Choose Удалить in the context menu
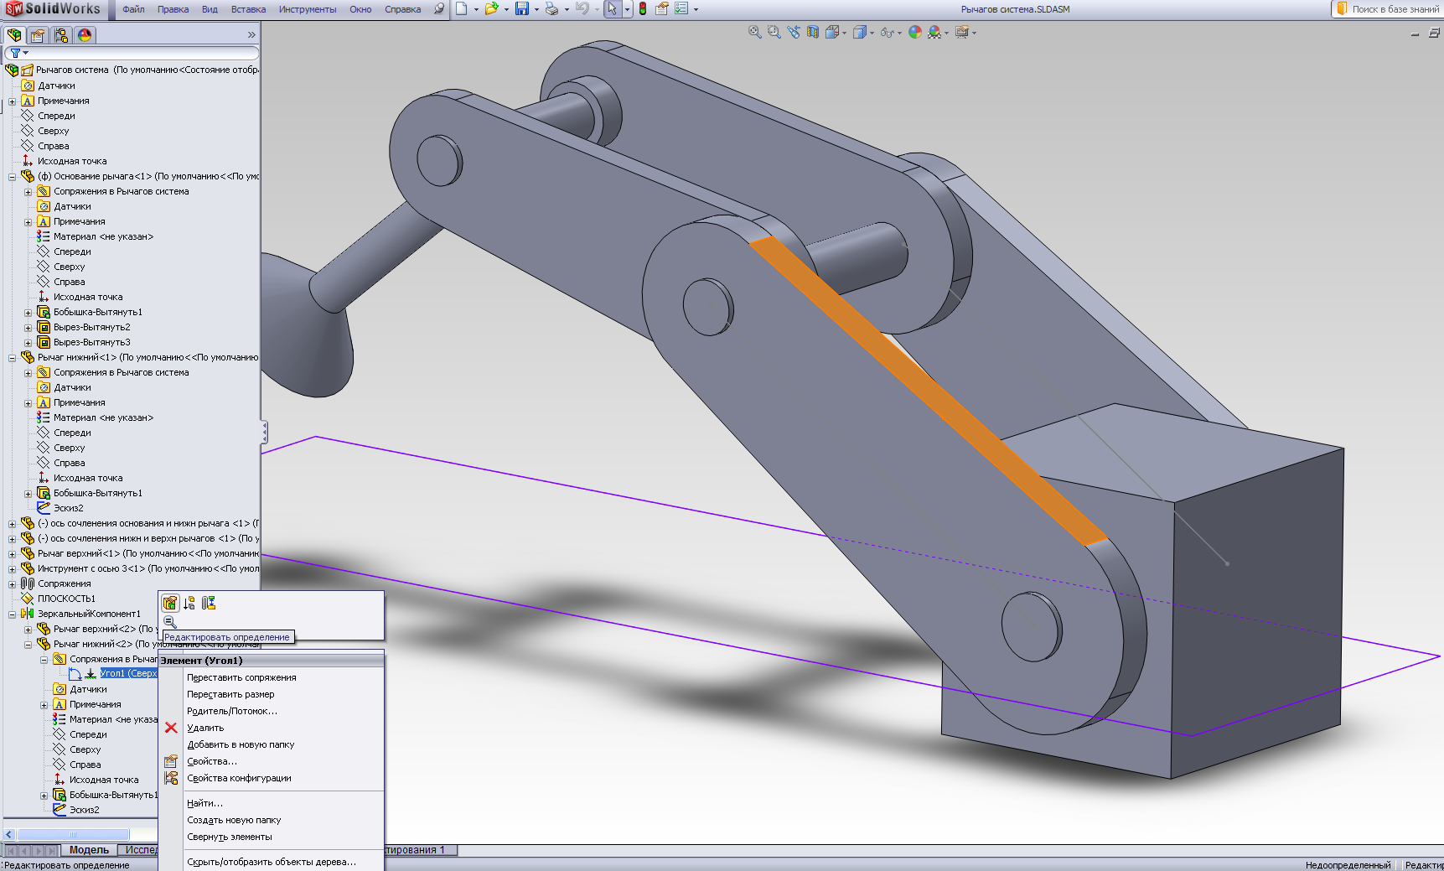Viewport: 1444px width, 871px height. tap(205, 728)
